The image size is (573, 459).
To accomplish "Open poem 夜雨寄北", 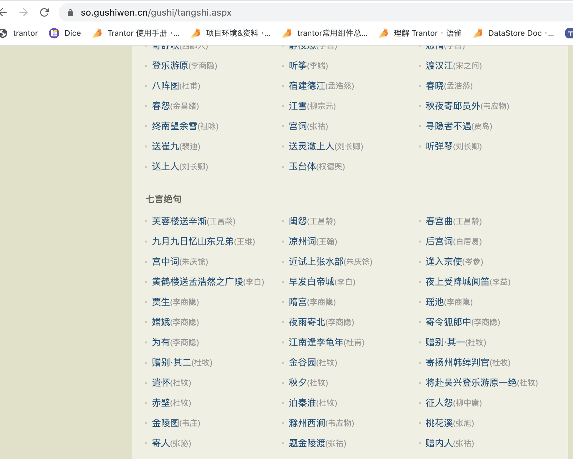I will 307,322.
